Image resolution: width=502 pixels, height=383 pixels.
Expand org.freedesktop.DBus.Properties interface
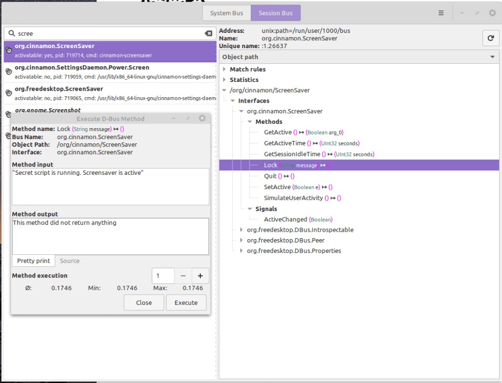click(x=241, y=251)
